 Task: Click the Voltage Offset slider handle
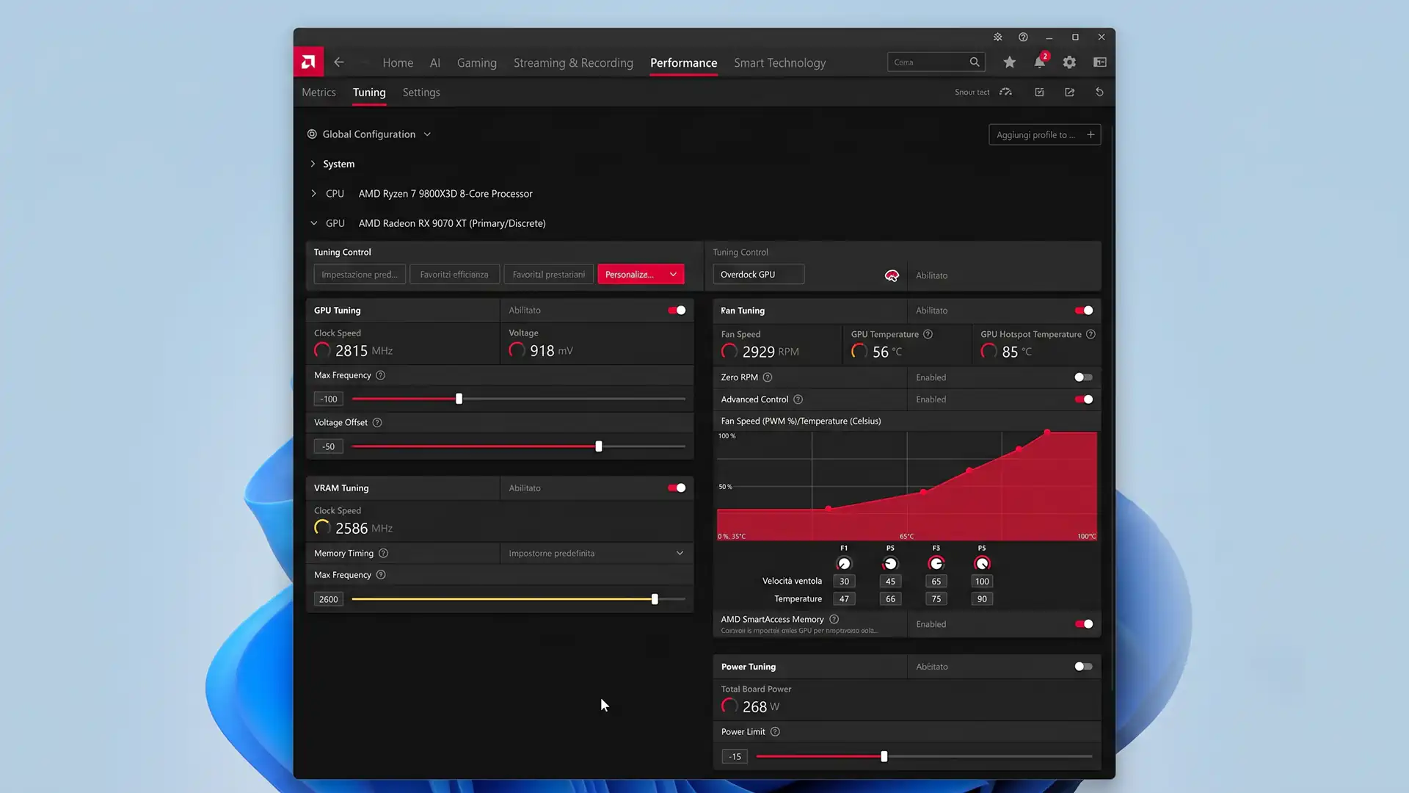pyautogui.click(x=599, y=446)
